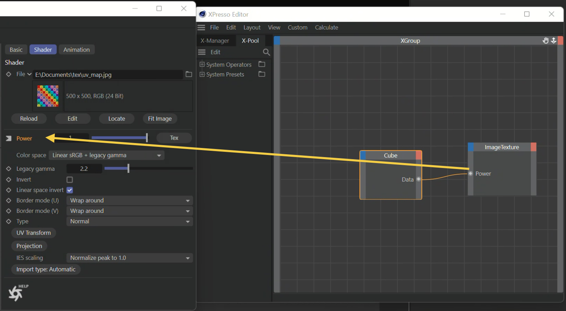Click the Import type: Automatic button

pos(46,269)
